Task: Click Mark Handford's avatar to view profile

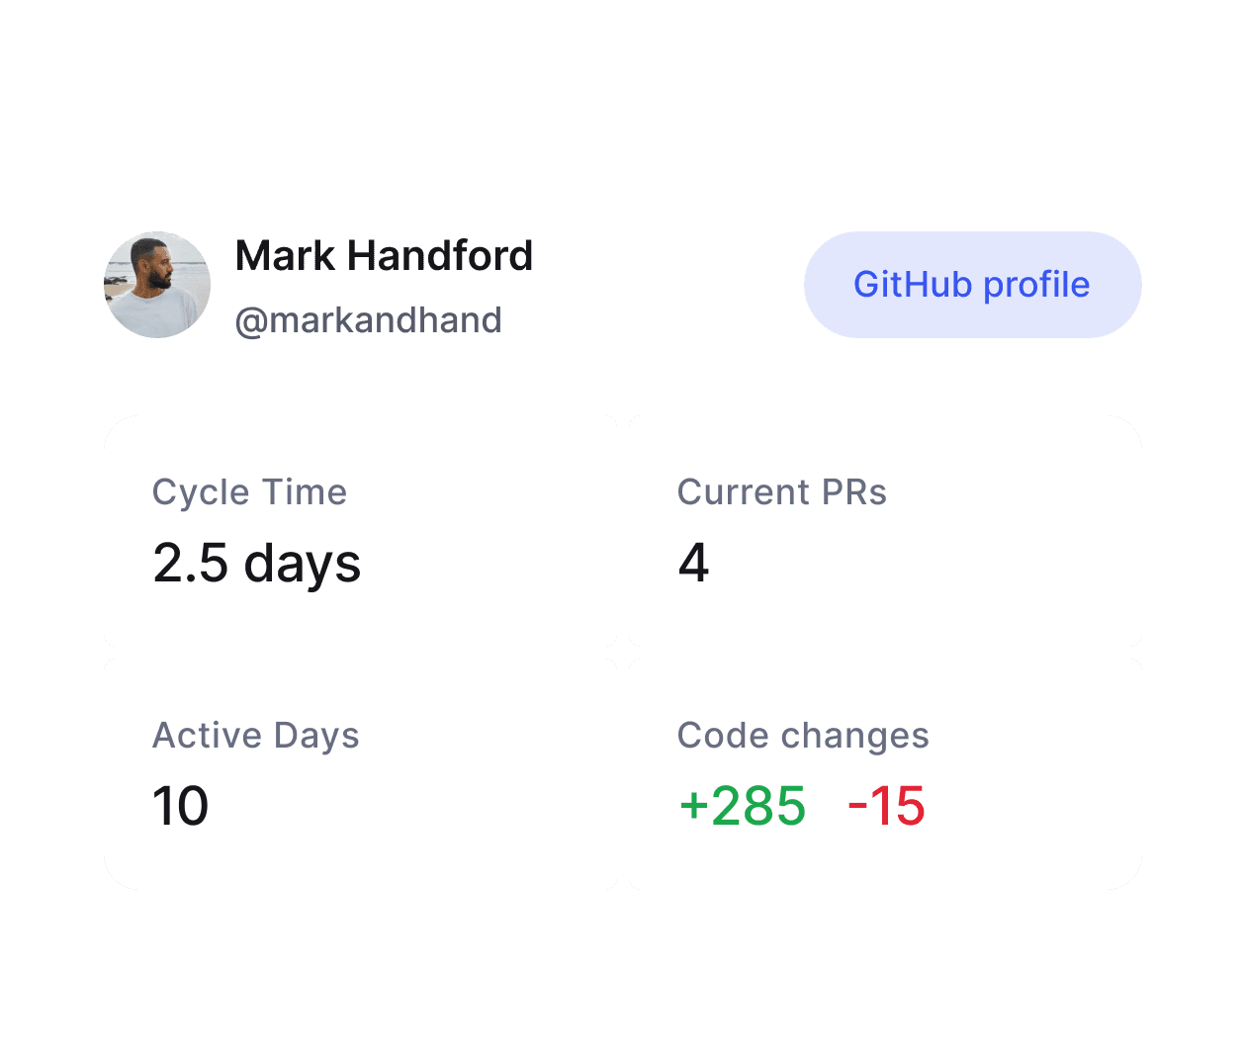Action: coord(157,285)
